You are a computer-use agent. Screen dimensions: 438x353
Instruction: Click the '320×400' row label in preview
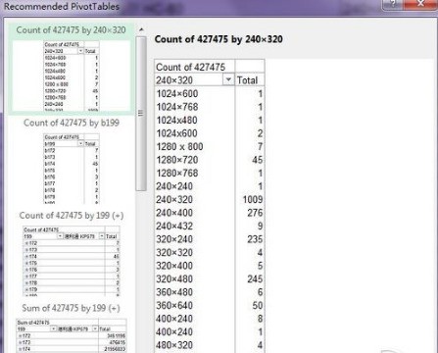[x=174, y=266]
